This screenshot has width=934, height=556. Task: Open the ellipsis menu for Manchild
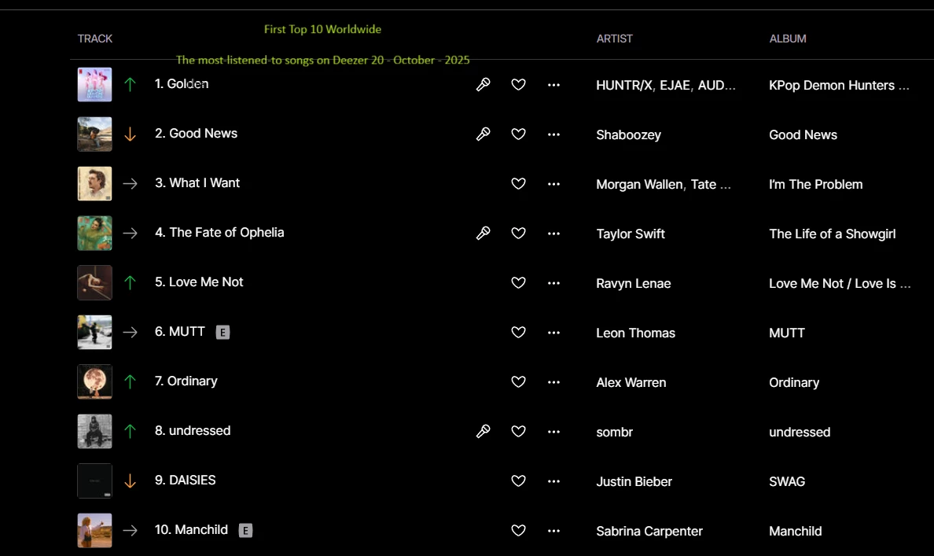(x=553, y=531)
